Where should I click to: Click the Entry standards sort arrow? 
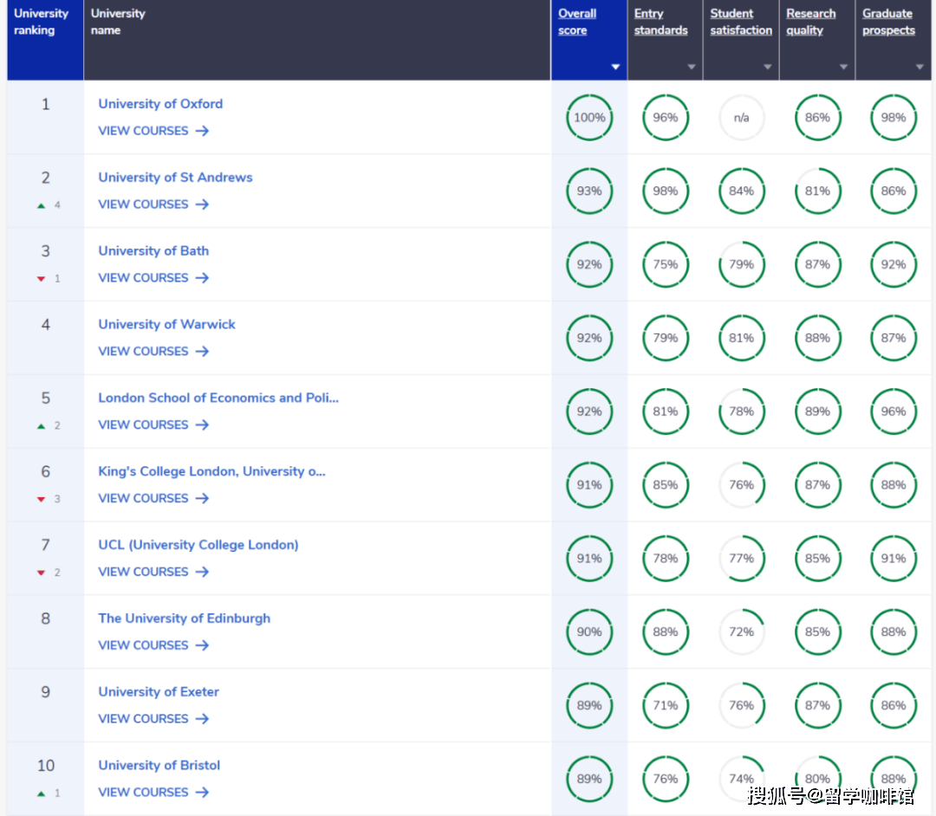pos(692,67)
